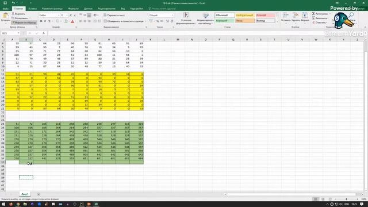
Task: Switch to the Page Layout ribbon tab
Action: tap(52, 9)
